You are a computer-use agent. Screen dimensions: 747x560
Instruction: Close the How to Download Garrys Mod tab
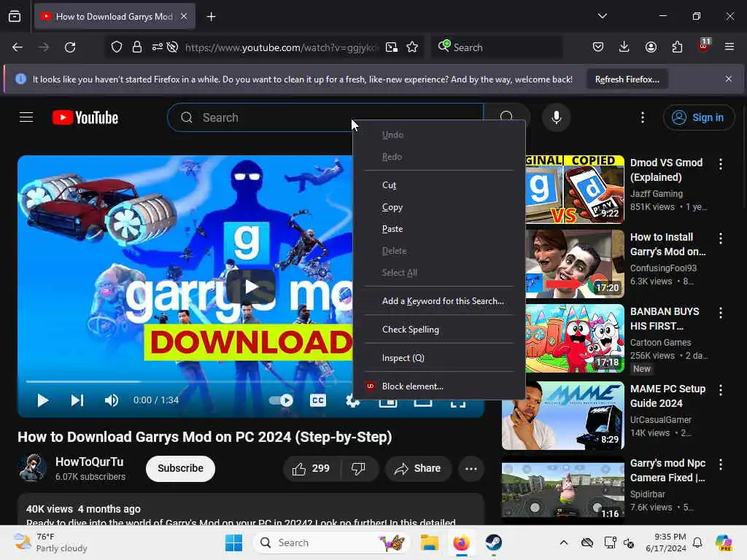(184, 16)
